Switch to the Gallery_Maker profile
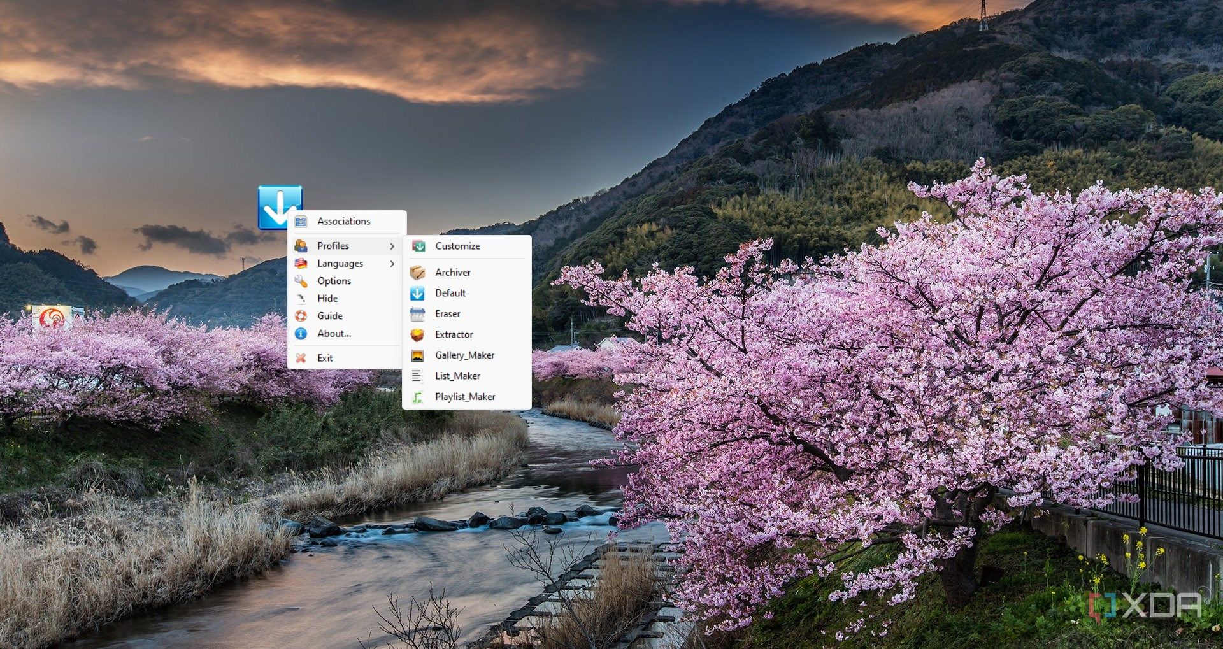The width and height of the screenshot is (1223, 649). click(x=467, y=355)
